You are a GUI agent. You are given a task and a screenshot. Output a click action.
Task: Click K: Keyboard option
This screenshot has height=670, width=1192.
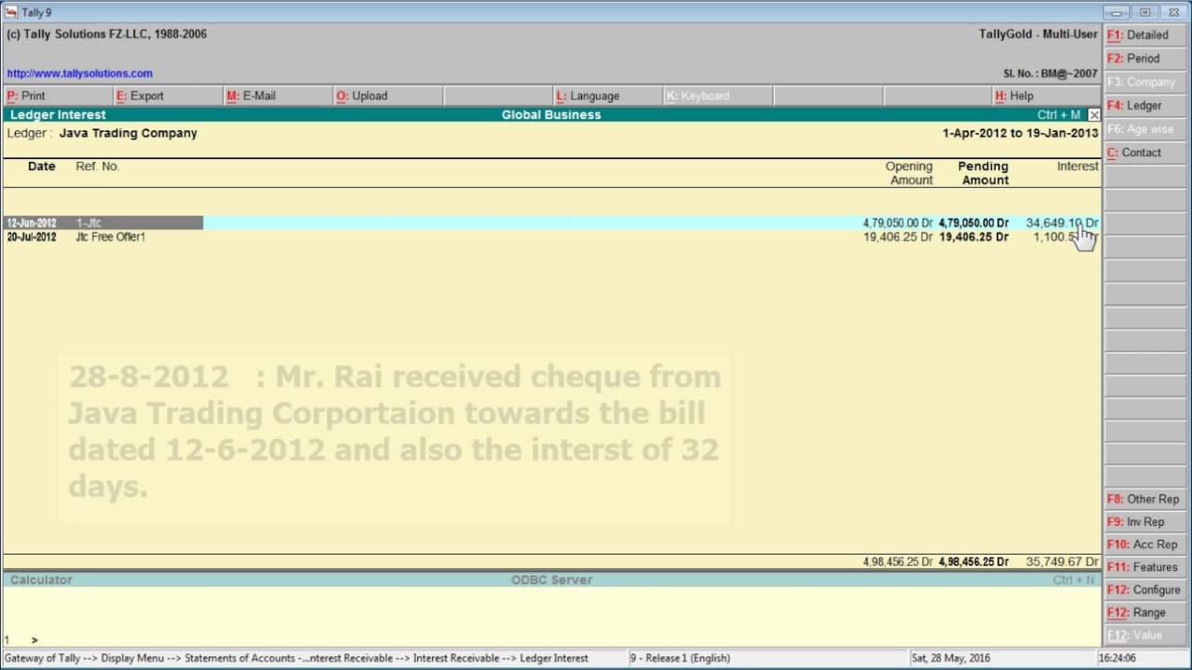[x=716, y=96]
